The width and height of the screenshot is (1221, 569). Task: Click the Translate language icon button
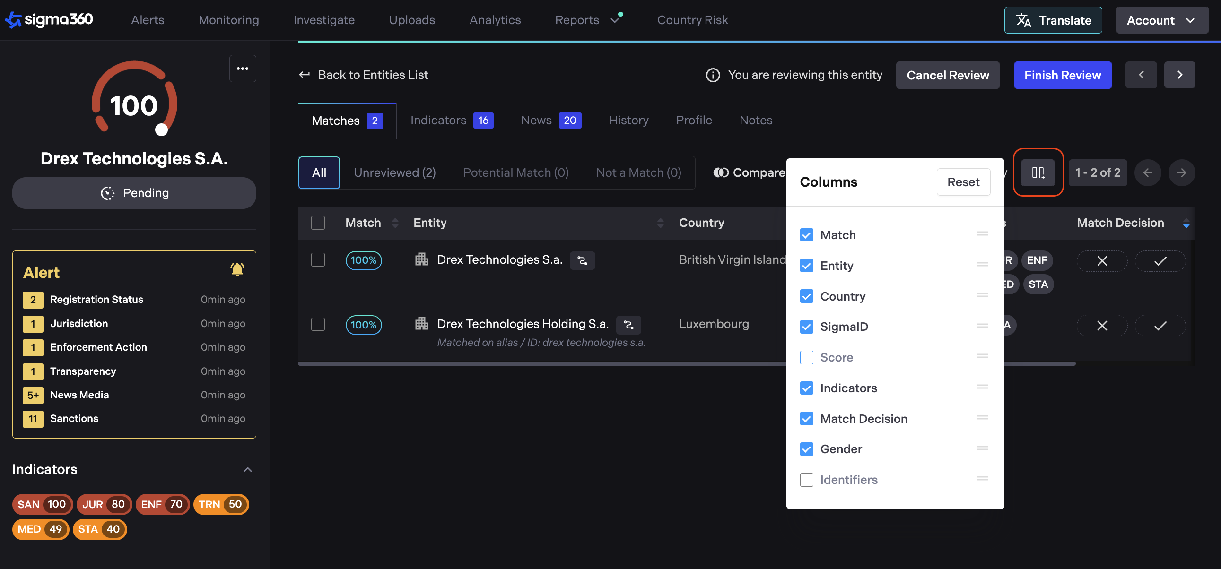(1053, 20)
